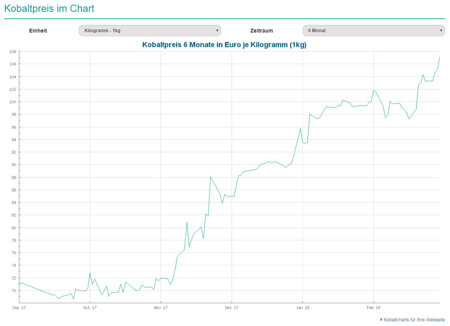Click the 70 value on the y-axis
The width and height of the screenshot is (450, 326).
[13, 291]
